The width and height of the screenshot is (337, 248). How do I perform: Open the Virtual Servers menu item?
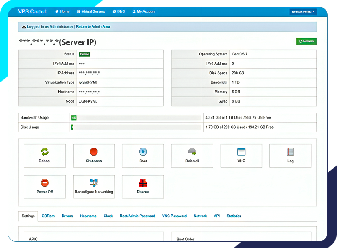(91, 12)
